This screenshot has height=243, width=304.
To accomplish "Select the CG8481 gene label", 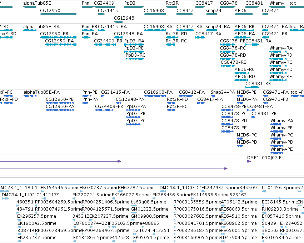I will 254,3.
